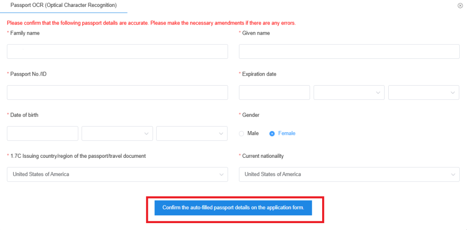
Task: Click the chevron of the middle Date of birth dropdown
Action: tap(146, 134)
